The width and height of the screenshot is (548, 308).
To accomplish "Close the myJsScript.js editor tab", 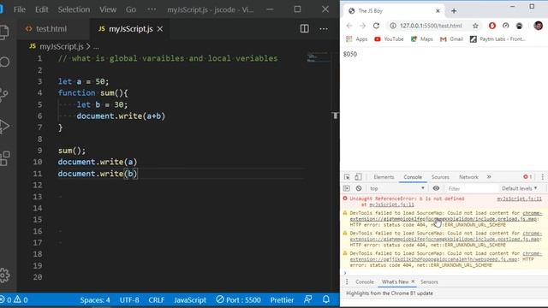I will pyautogui.click(x=160, y=29).
